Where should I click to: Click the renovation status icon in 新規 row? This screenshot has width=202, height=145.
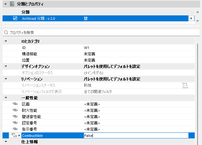click(x=185, y=85)
